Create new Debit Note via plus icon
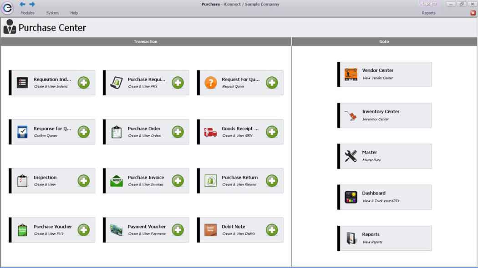478x268 pixels. 272,230
